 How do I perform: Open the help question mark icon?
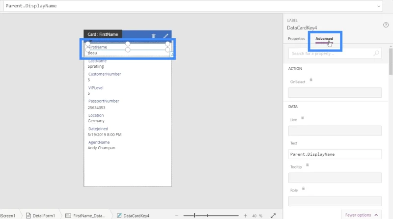[x=386, y=25]
